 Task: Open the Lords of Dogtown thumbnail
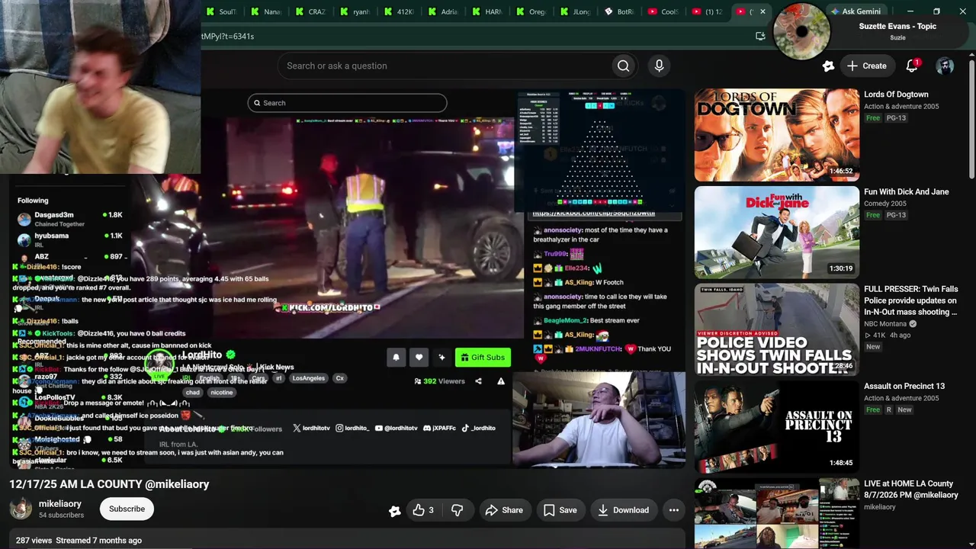pos(777,135)
